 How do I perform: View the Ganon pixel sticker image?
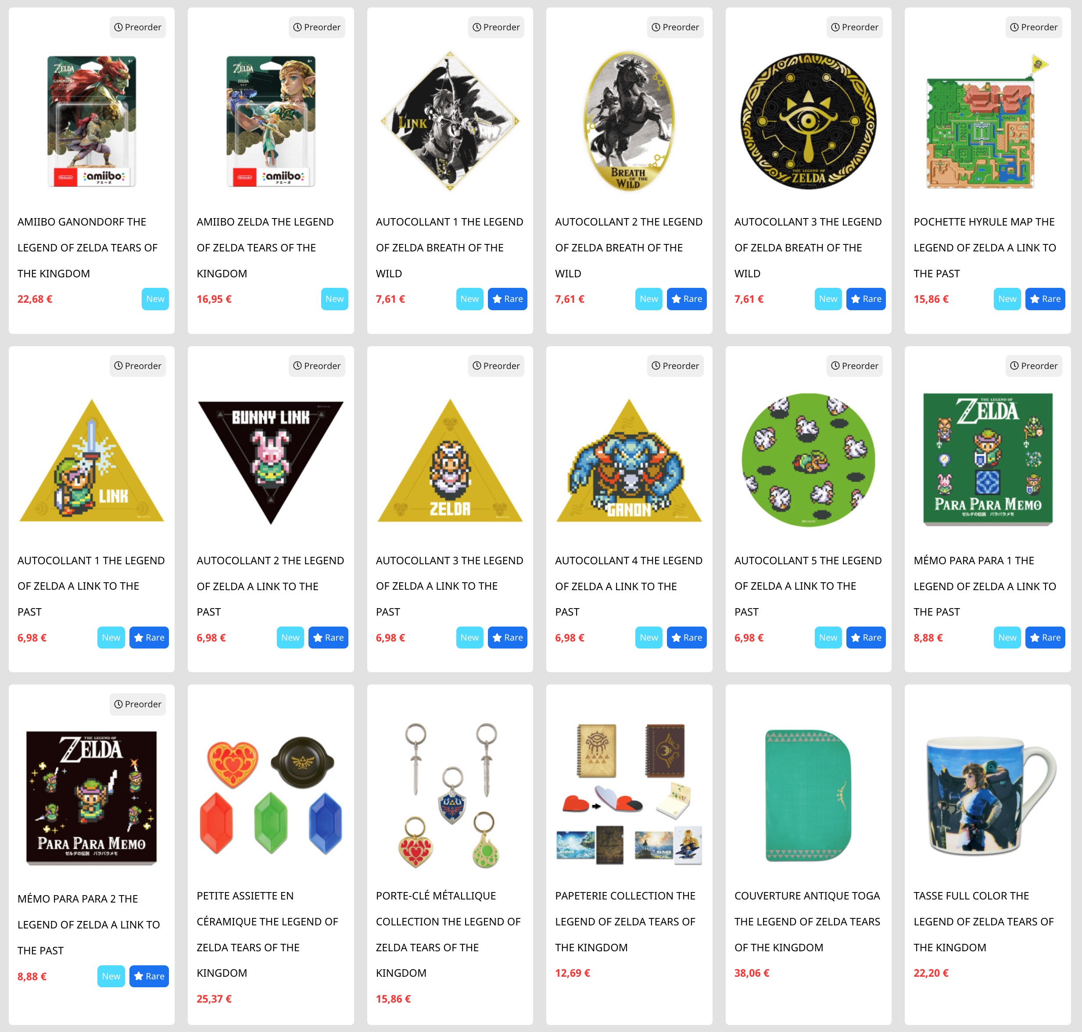629,460
